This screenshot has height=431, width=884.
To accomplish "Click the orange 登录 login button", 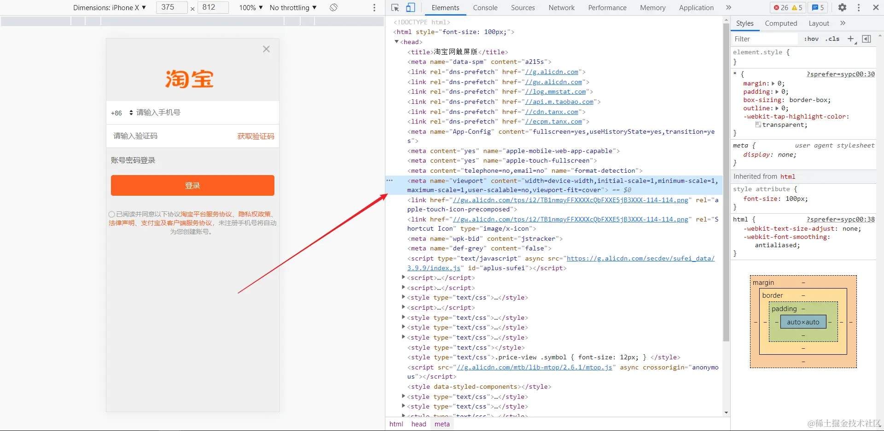I will coord(192,185).
